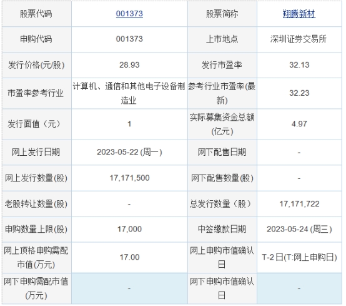Viewport: 346px width, 306px height.
Task: Click the 总发行数量 value 17,171,722
Action: point(299,204)
